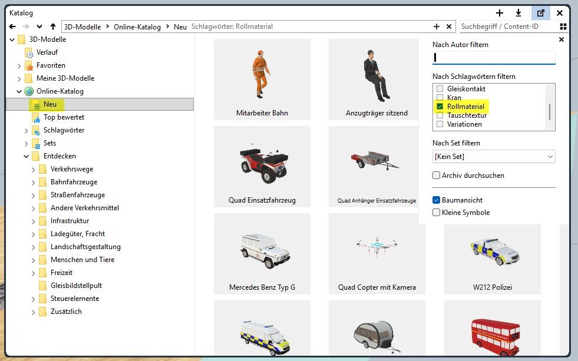Click the back navigation arrow
Viewport: 578px width, 361px height.
point(12,27)
